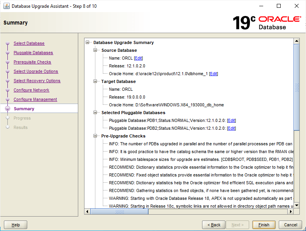Click the horizontal scrollbar left arrow

click(87, 212)
